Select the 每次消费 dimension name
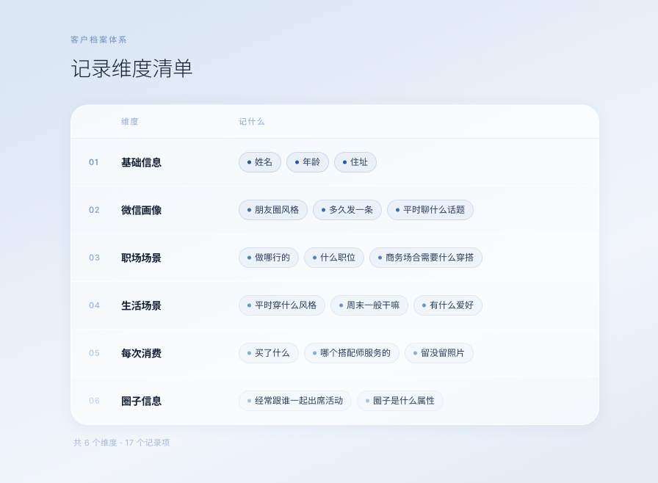Image resolution: width=658 pixels, height=483 pixels. coord(142,354)
